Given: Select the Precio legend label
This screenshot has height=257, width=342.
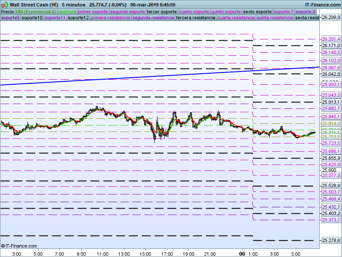Looking at the screenshot, I should point(7,12).
